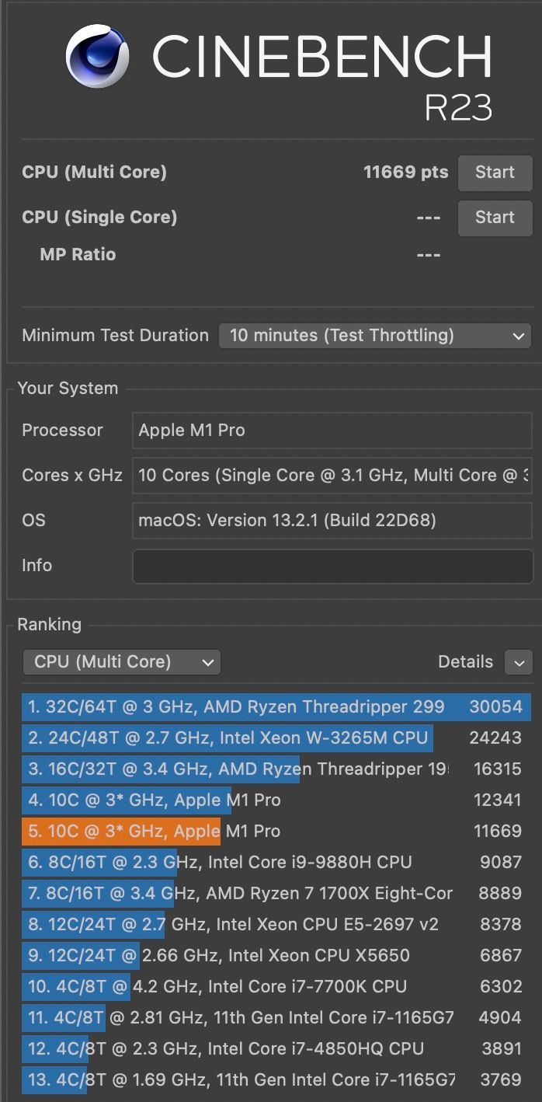Select the Processor field showing Apple M1 Pro
Viewport: 542px width, 1102px height.
332,430
